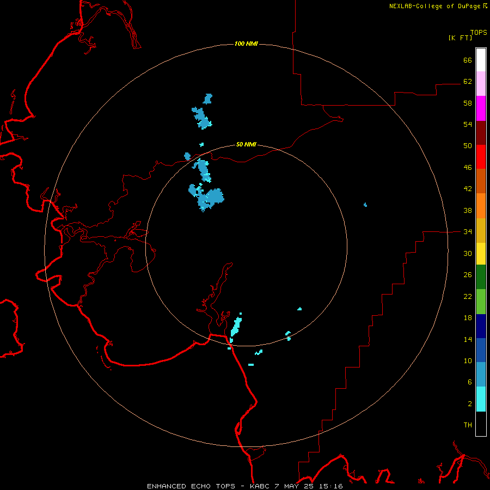This screenshot has height=490, width=490.
Task: Click the 42 legend value
Action: 468,189
